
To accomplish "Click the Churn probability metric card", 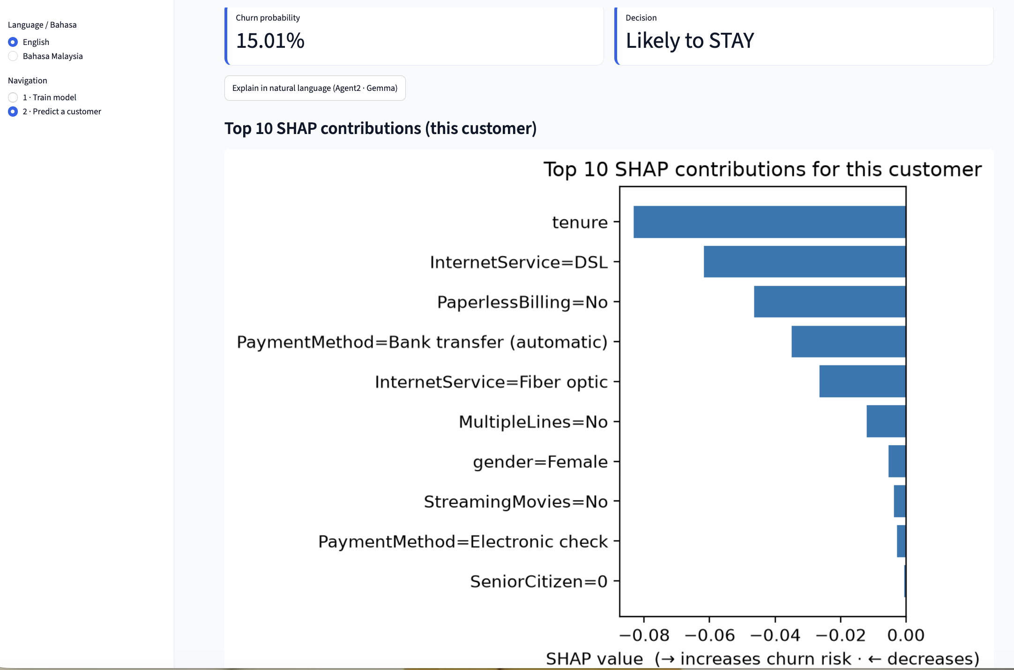I will click(x=414, y=36).
